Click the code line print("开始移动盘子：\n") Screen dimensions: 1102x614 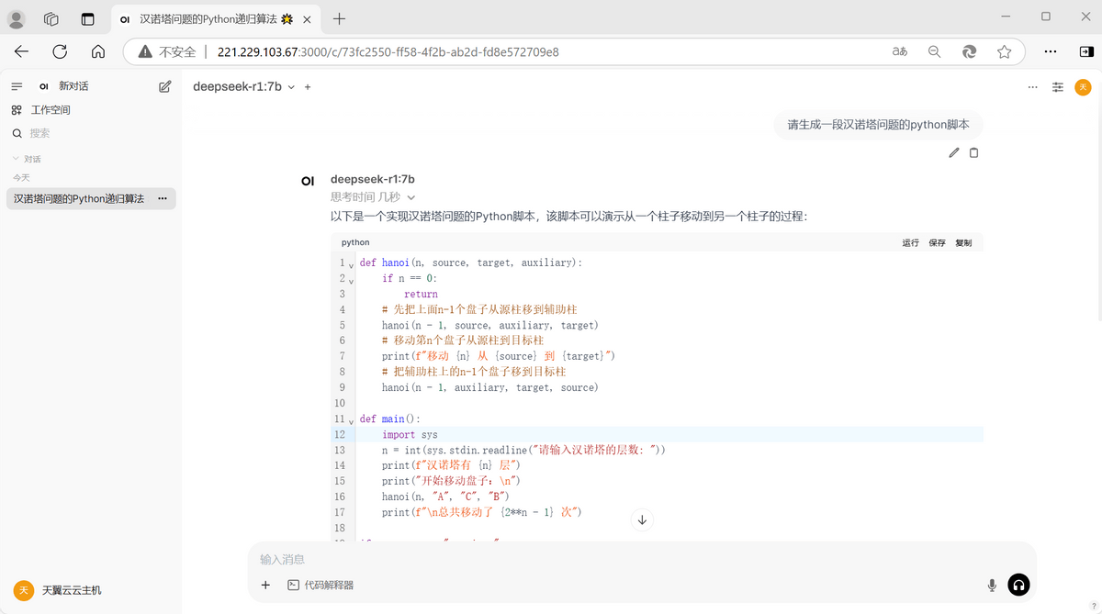[452, 481]
